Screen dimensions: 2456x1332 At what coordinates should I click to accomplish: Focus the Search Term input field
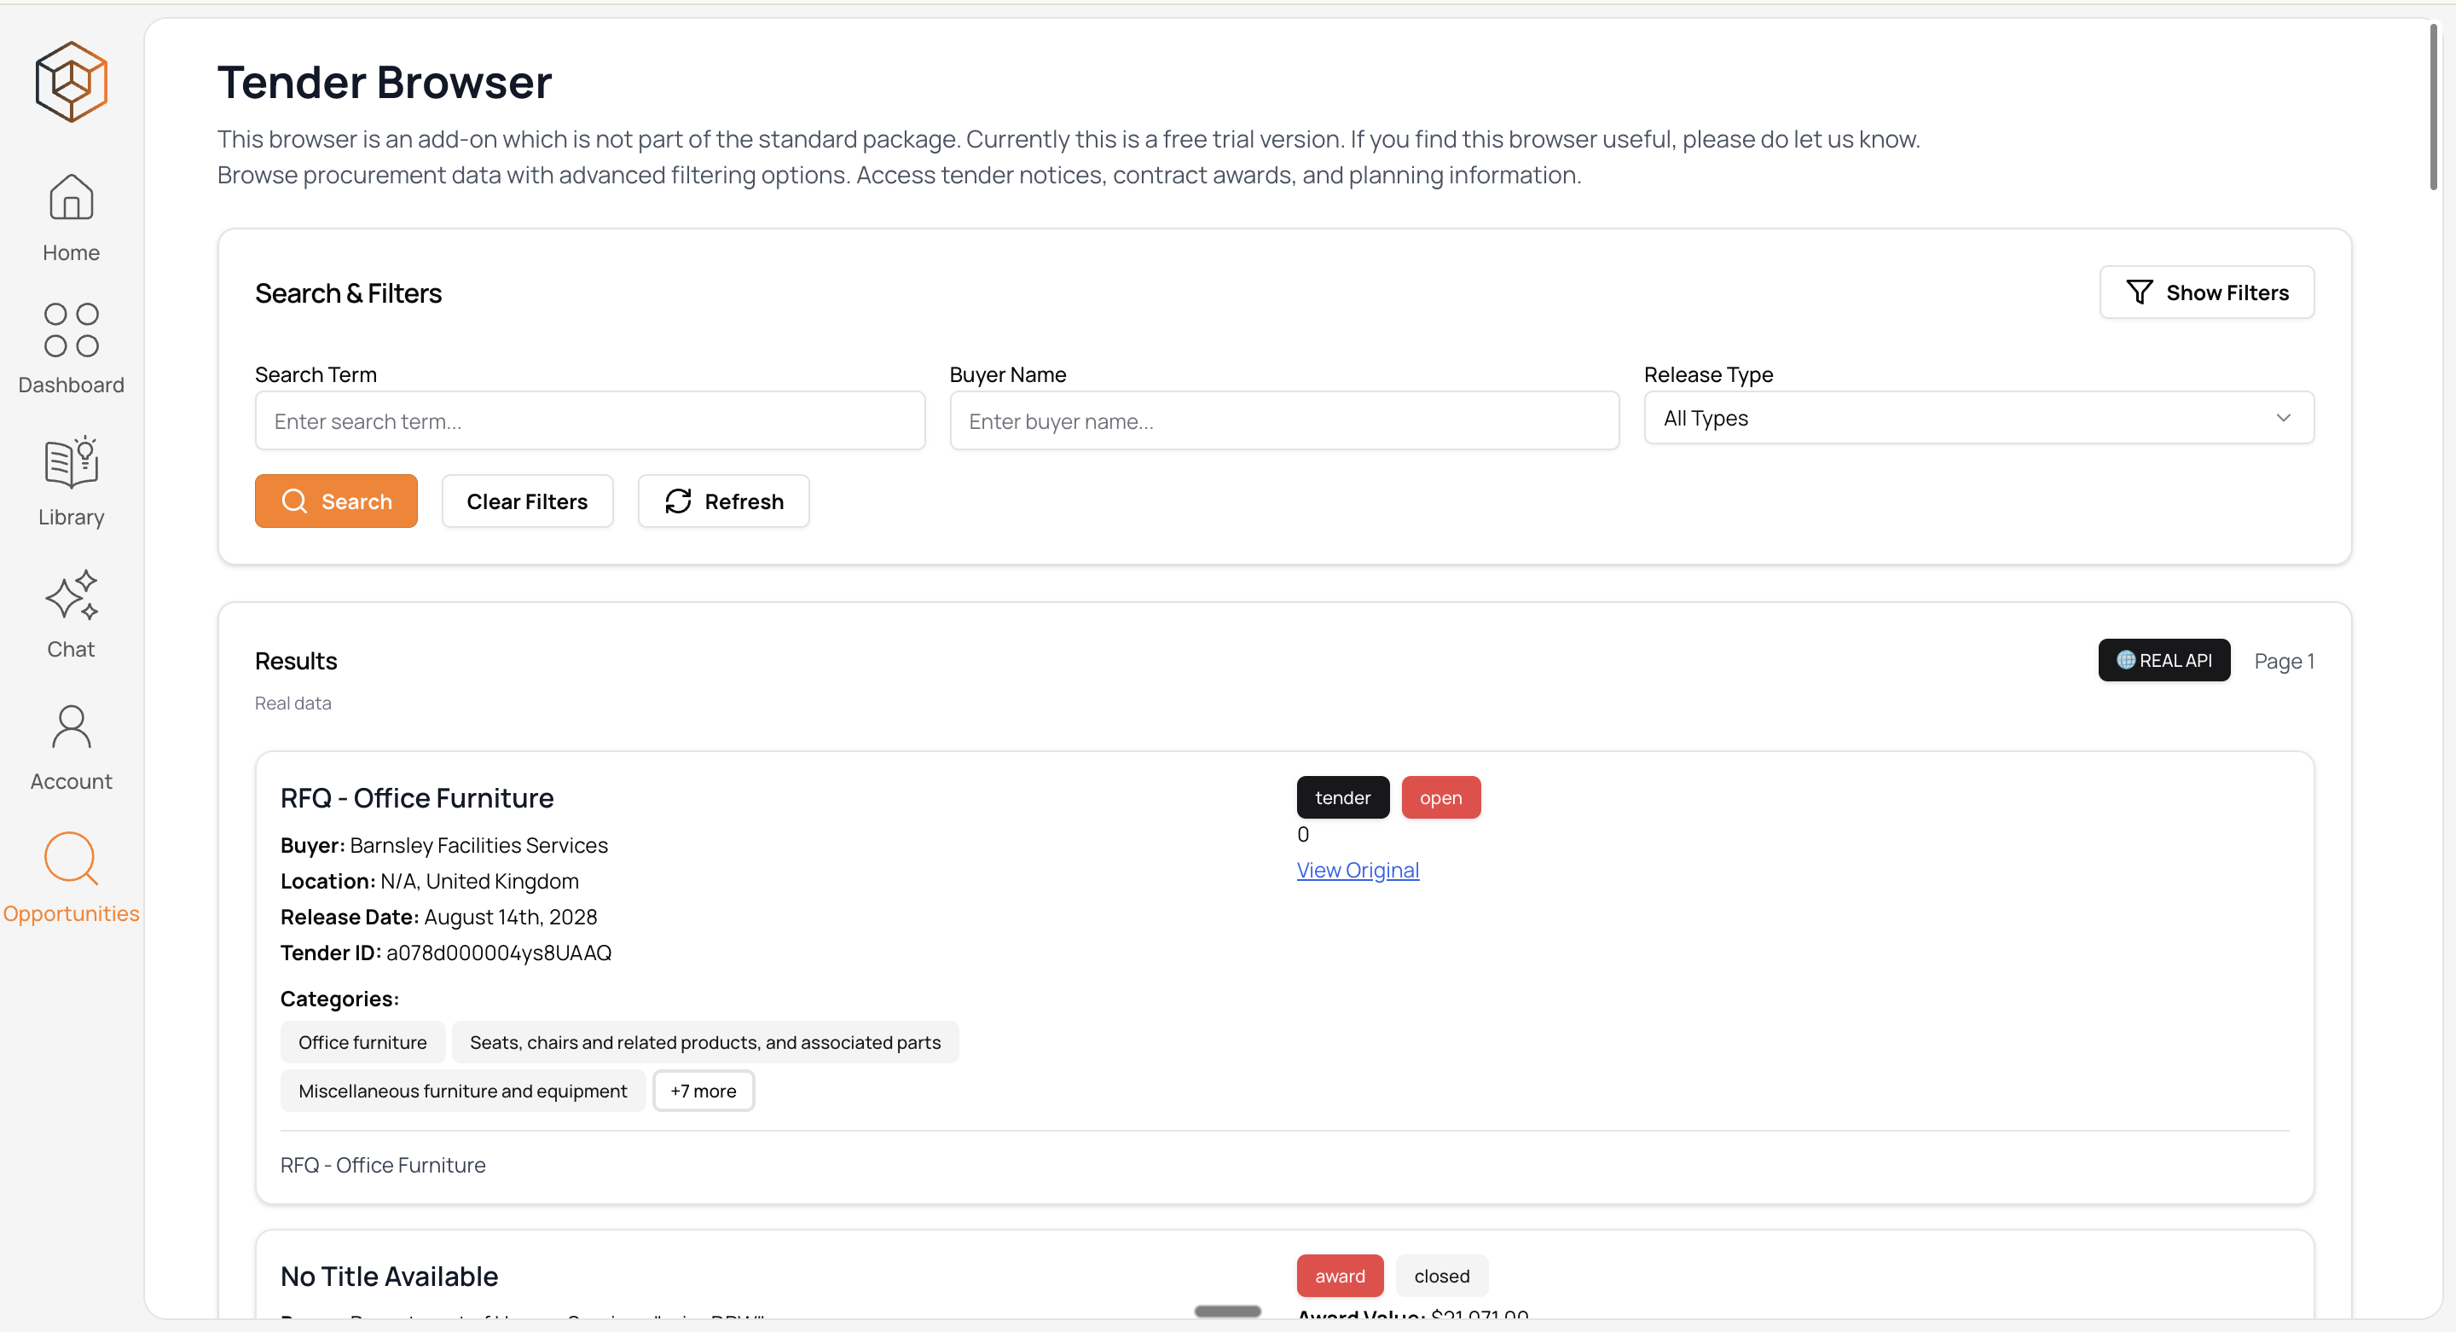click(x=589, y=421)
